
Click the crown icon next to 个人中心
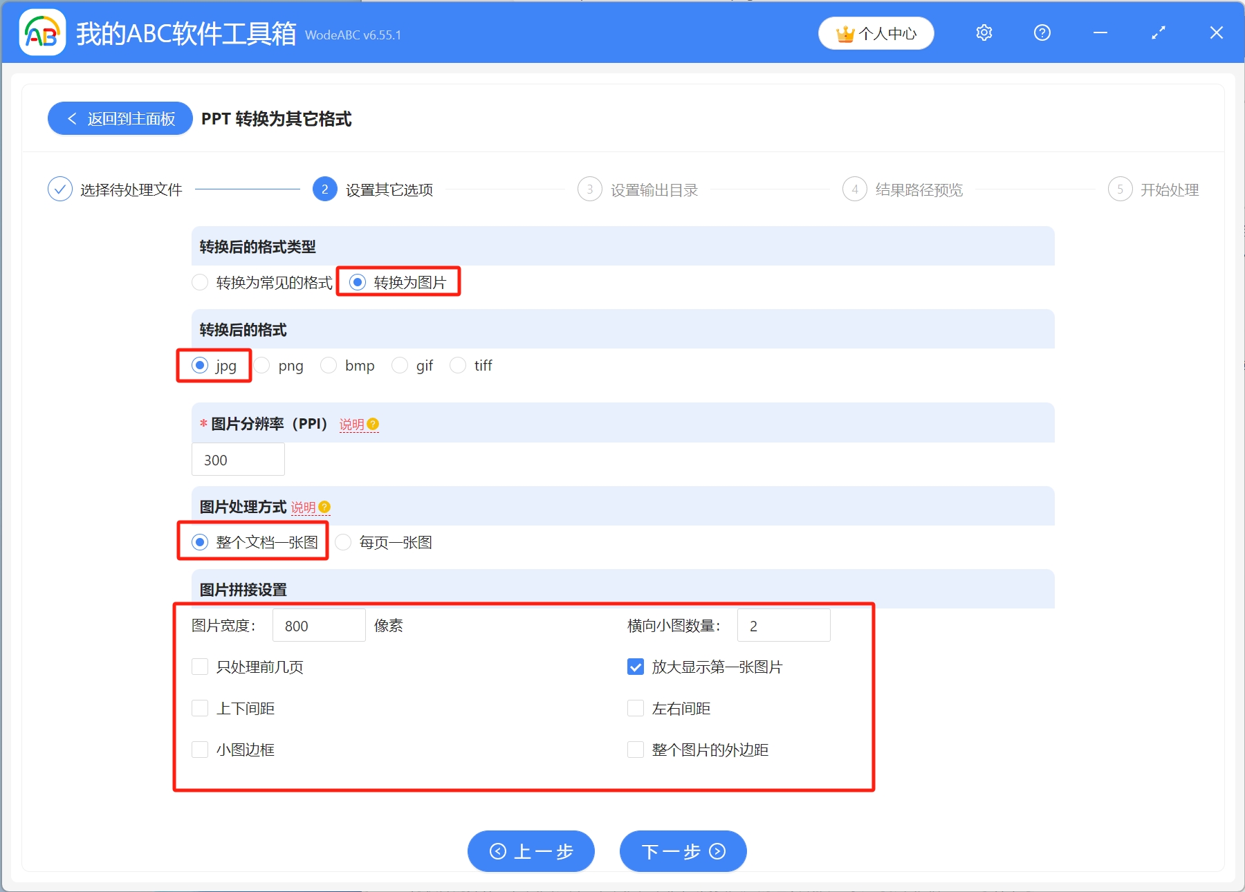844,32
